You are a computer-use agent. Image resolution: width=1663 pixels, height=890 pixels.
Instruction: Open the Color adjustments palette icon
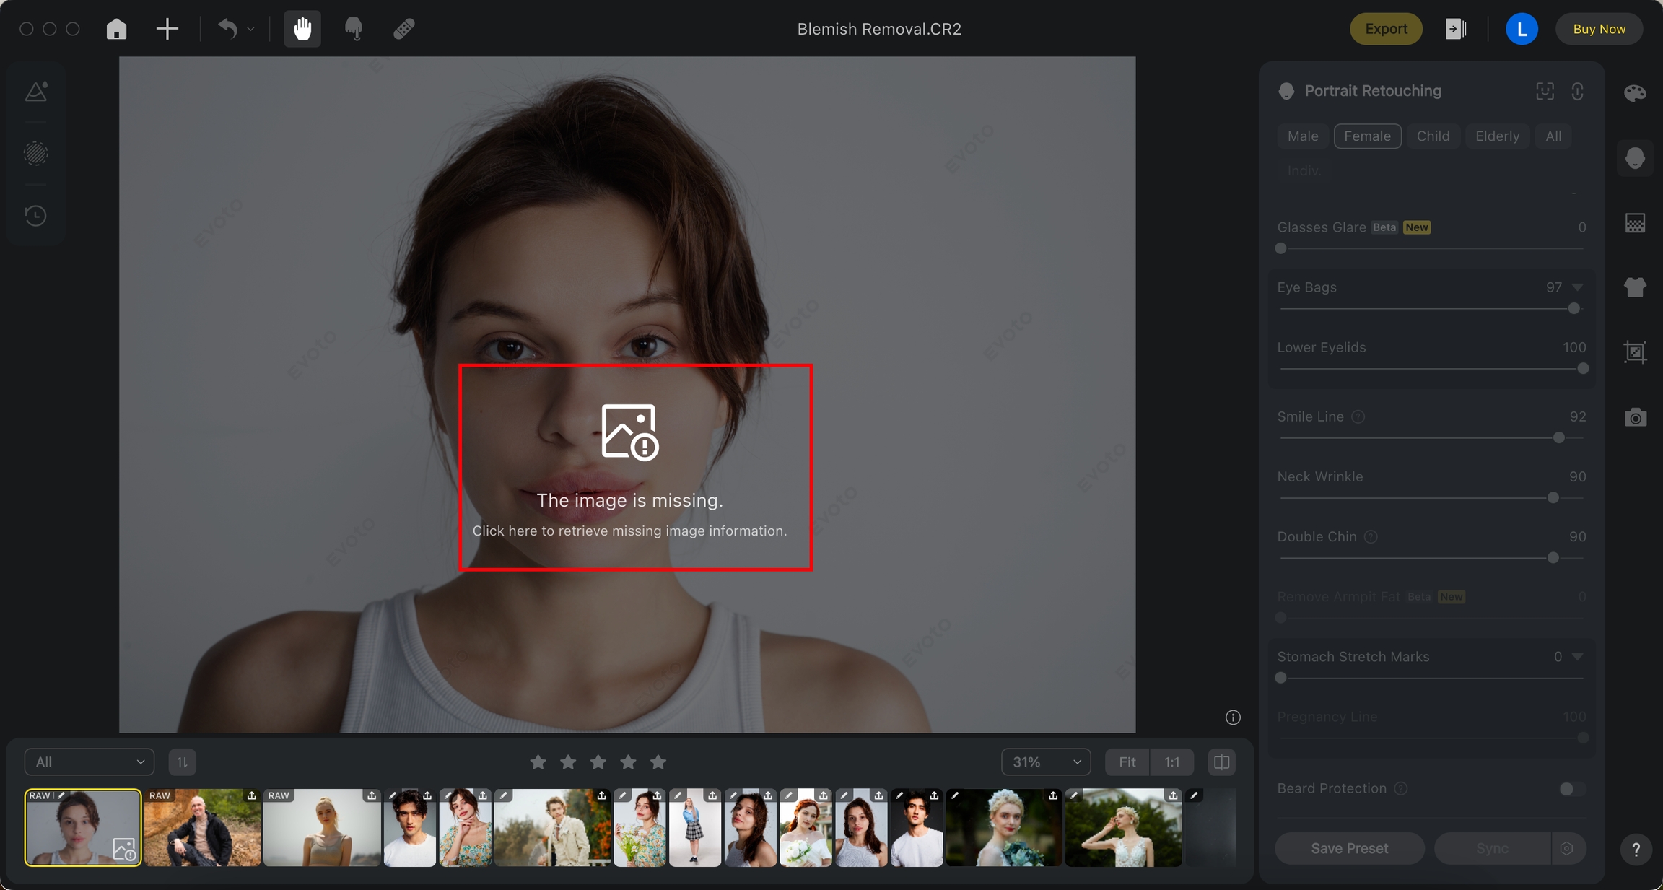coord(1635,93)
